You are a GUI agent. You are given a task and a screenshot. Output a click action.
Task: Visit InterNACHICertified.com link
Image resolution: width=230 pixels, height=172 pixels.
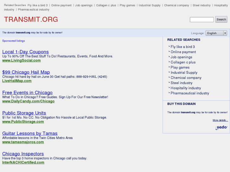tap(23, 163)
